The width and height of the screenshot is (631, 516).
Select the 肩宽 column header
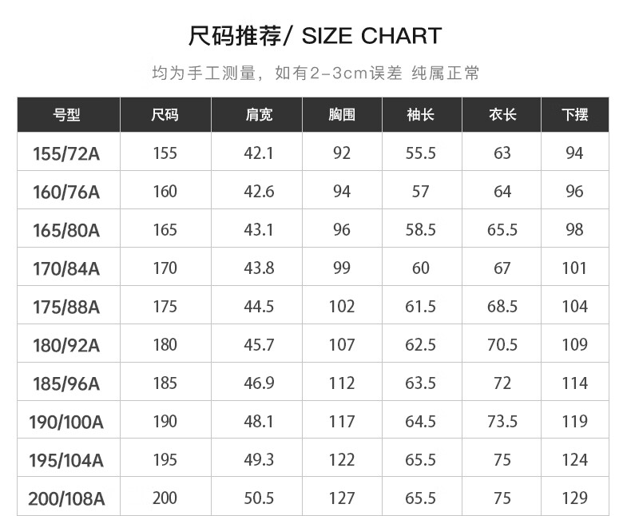click(259, 115)
